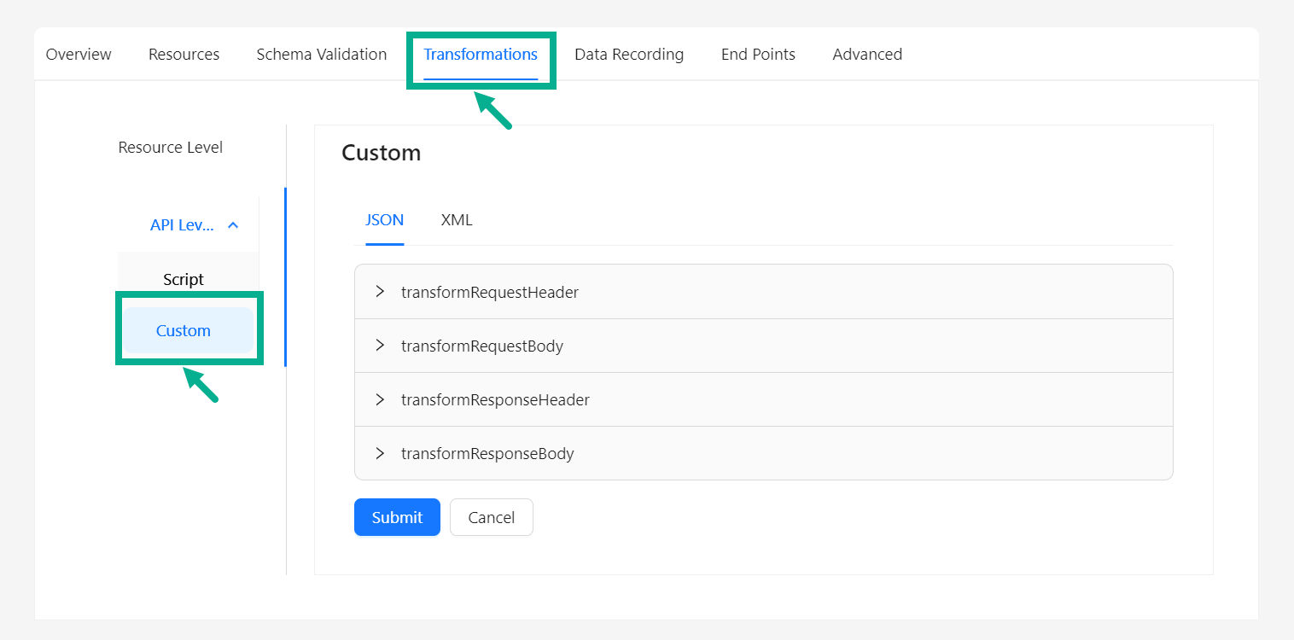Screen dimensions: 1294x640
Task: Go to the Schema Validation tab
Action: pyautogui.click(x=321, y=55)
